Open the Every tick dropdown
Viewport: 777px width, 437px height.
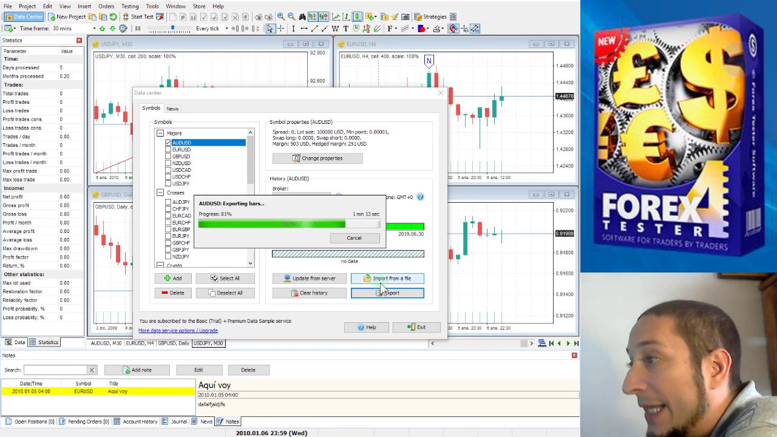point(226,29)
